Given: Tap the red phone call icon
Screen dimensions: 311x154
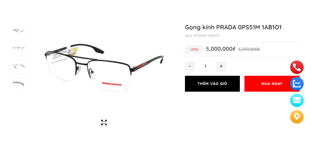Looking at the screenshot, I should pos(297,67).
